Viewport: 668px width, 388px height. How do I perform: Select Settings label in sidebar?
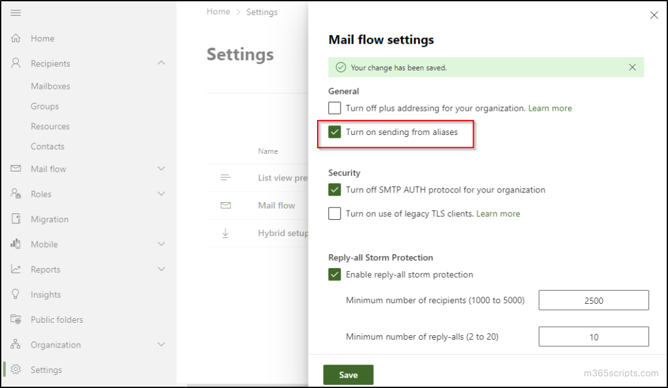tap(46, 370)
